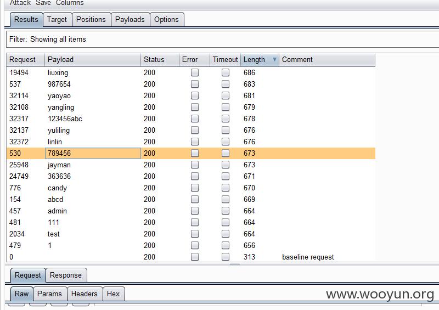Open the Positions tab
The height and width of the screenshot is (310, 439).
coord(91,19)
